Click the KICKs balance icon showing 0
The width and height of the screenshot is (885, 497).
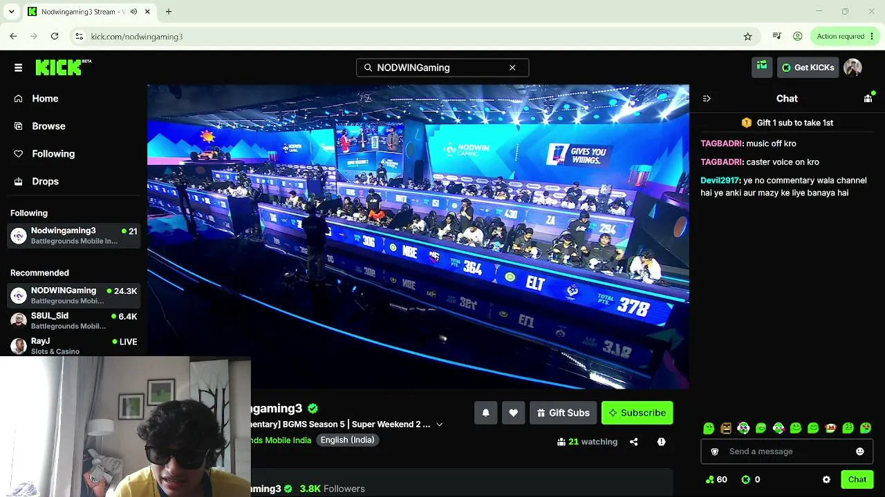pyautogui.click(x=750, y=480)
